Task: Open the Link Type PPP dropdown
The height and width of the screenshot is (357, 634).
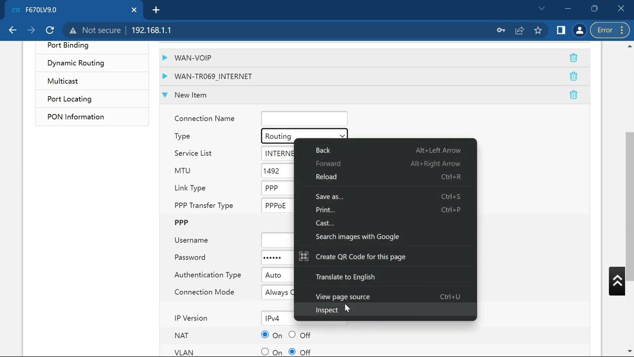Action: click(278, 188)
